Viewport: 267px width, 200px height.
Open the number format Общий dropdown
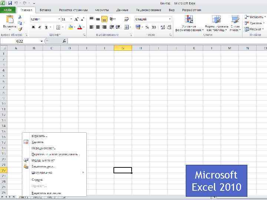tap(170, 19)
